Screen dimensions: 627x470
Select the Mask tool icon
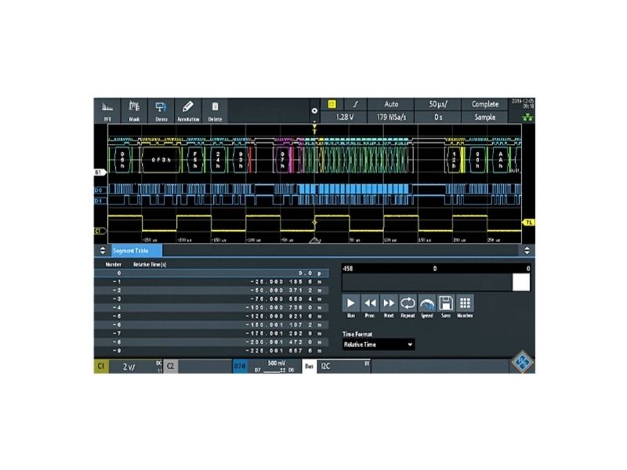click(134, 110)
